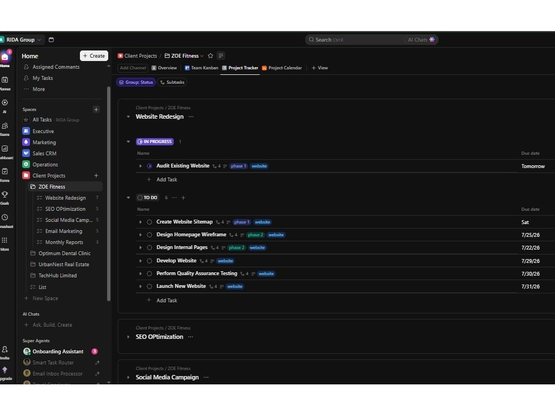Click the phase 2 tag on Design Internal Pages
The height and width of the screenshot is (416, 555).
pos(236,247)
